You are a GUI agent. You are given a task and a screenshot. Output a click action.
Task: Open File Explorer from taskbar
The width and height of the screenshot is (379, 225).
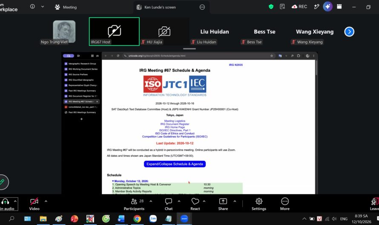point(43,219)
